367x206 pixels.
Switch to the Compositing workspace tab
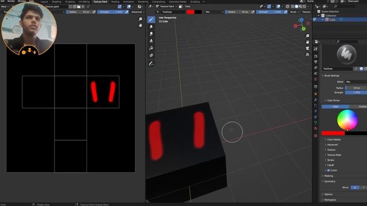[158, 2]
